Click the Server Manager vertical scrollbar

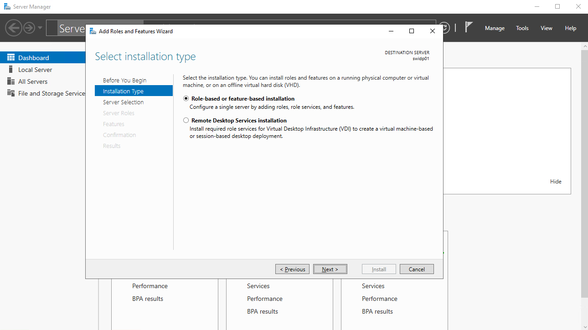point(584,173)
